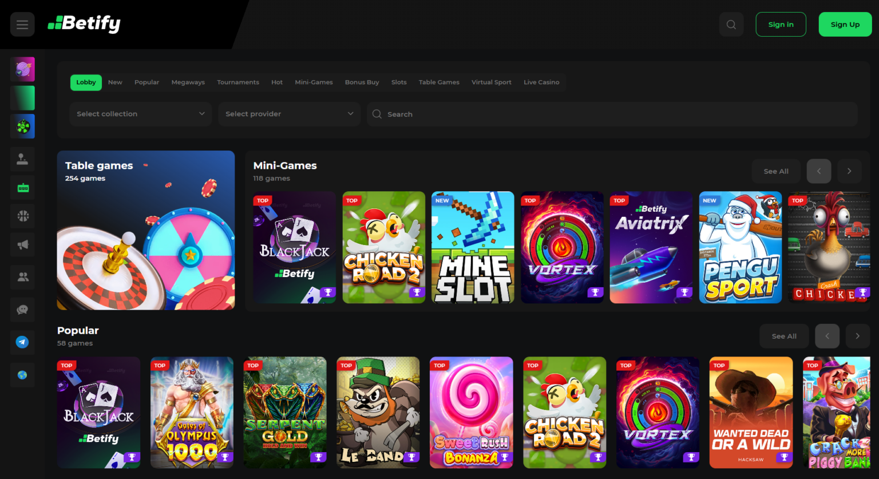Screen dimensions: 879x479
Task: Open Pengu Sport game thumbnail
Action: (741, 247)
